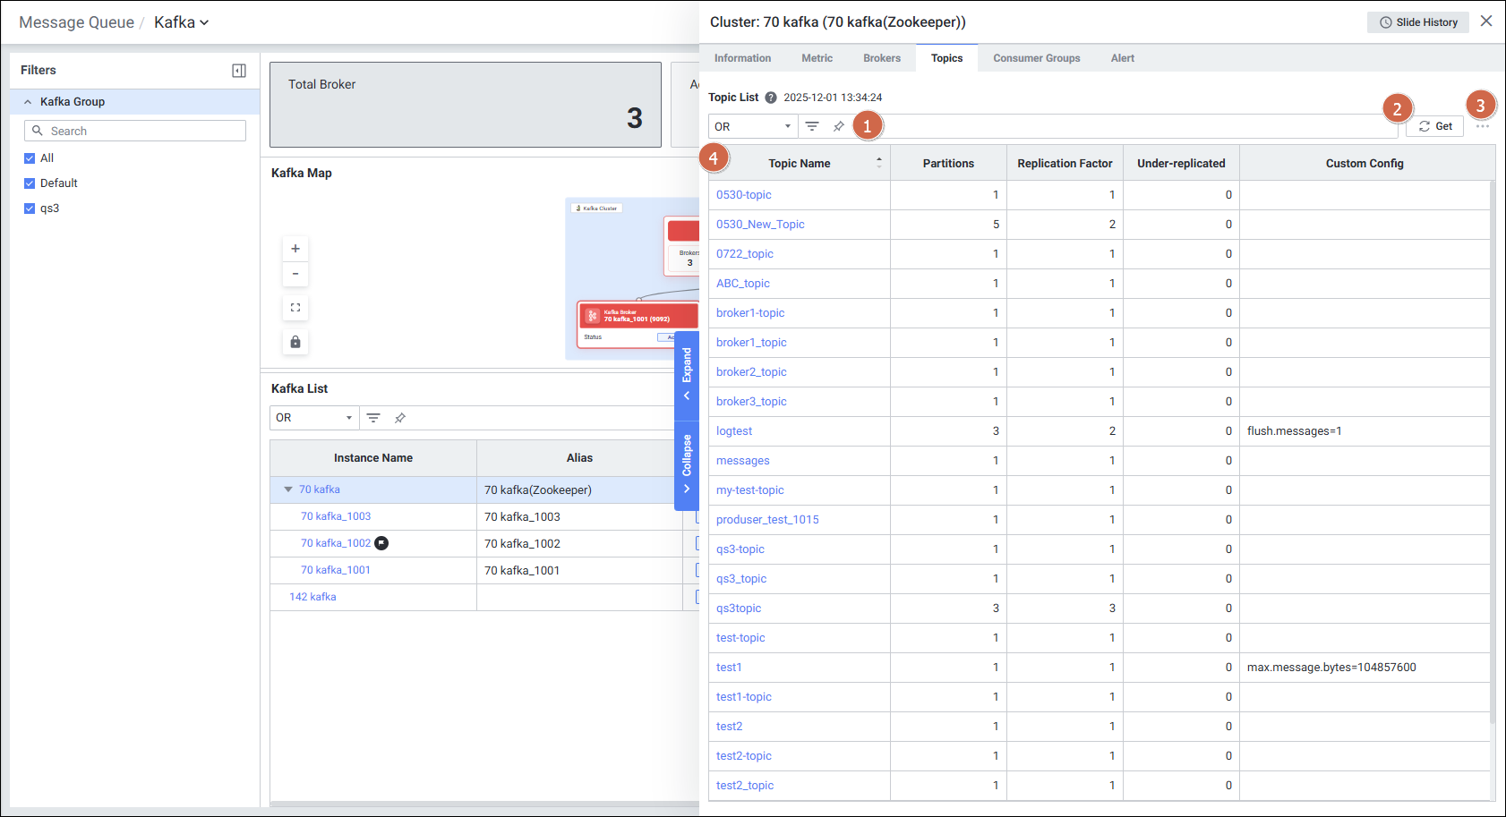Click the fit-to-screen icon on Kafka Map
This screenshot has height=817, width=1506.
click(295, 308)
